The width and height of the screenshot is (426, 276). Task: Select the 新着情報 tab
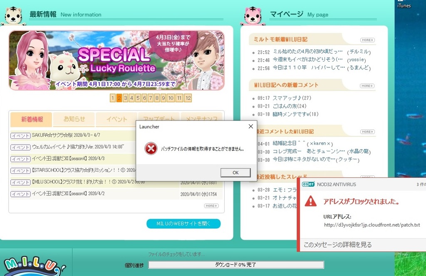(x=31, y=119)
